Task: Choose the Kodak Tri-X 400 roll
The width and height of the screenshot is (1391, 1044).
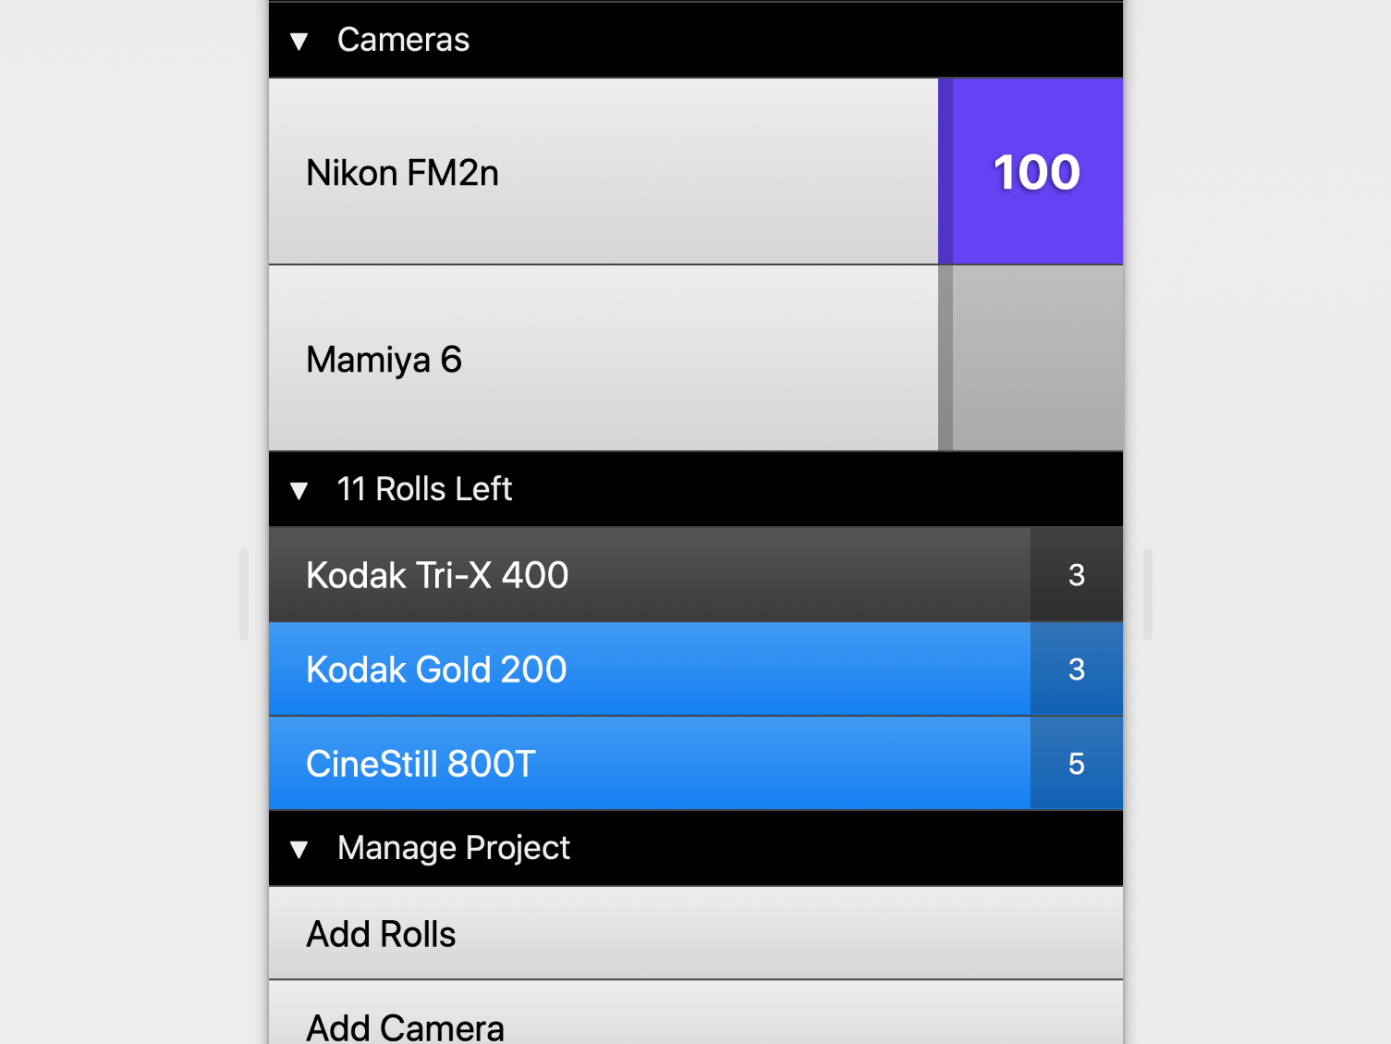Action: click(x=649, y=575)
